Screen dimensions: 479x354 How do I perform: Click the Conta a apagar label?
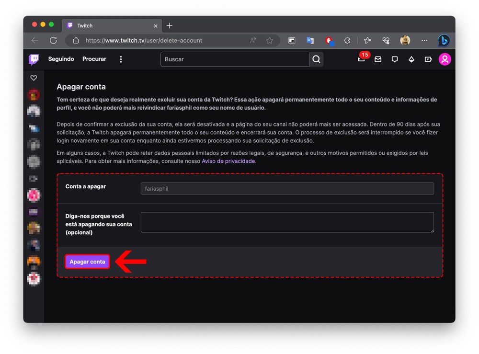pos(86,186)
